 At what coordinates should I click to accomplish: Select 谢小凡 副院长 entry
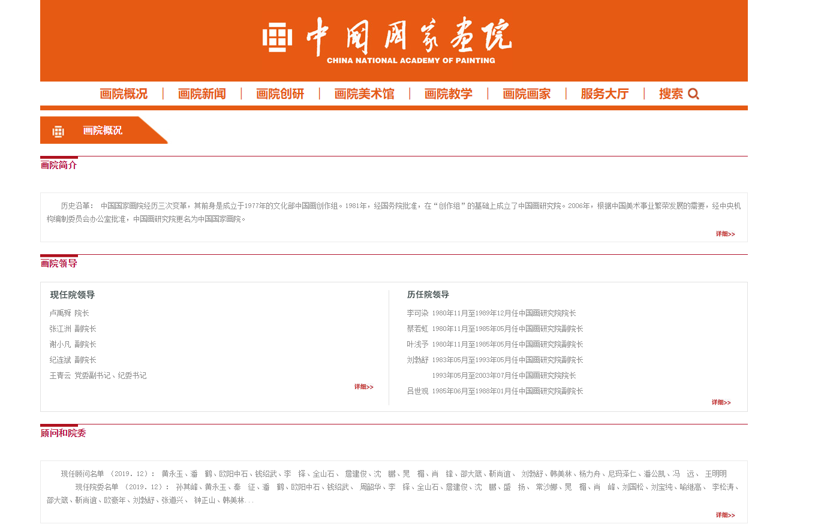point(73,344)
